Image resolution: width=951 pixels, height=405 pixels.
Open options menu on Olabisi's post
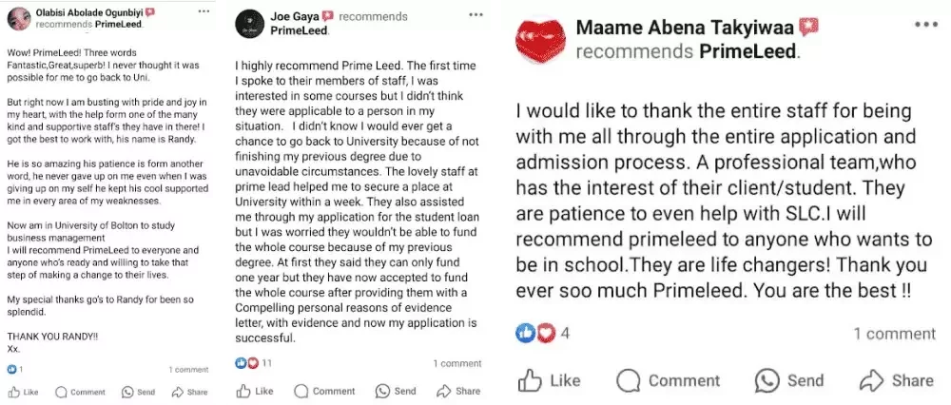204,10
